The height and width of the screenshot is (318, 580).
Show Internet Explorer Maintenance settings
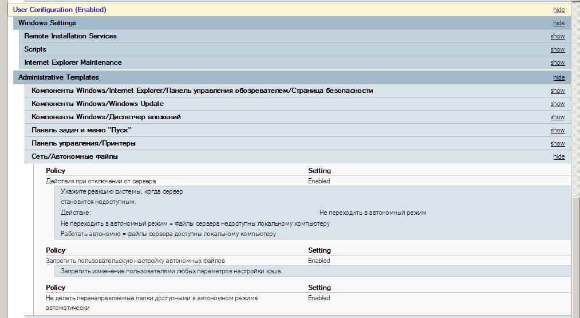point(558,63)
